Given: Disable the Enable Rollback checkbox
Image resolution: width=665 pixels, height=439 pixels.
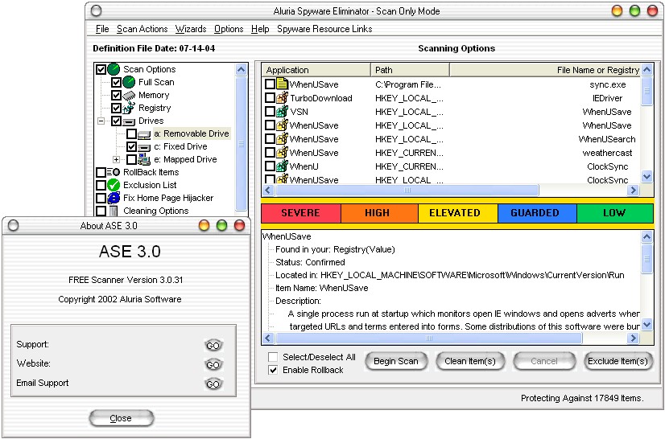Looking at the screenshot, I should pos(273,370).
